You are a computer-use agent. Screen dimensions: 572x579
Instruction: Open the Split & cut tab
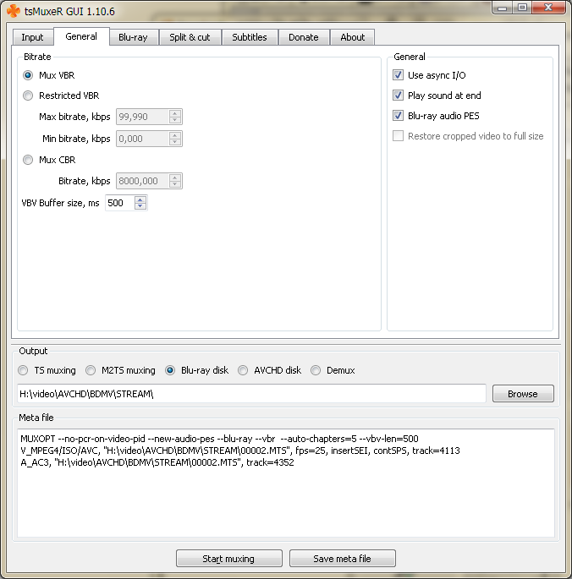pyautogui.click(x=190, y=37)
